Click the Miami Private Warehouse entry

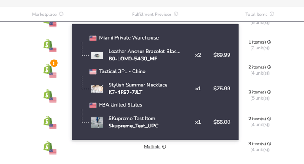129,38
